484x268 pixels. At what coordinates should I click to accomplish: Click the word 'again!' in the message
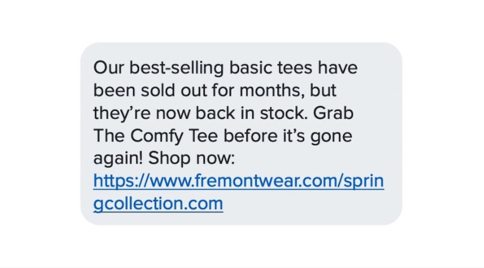[118, 159]
